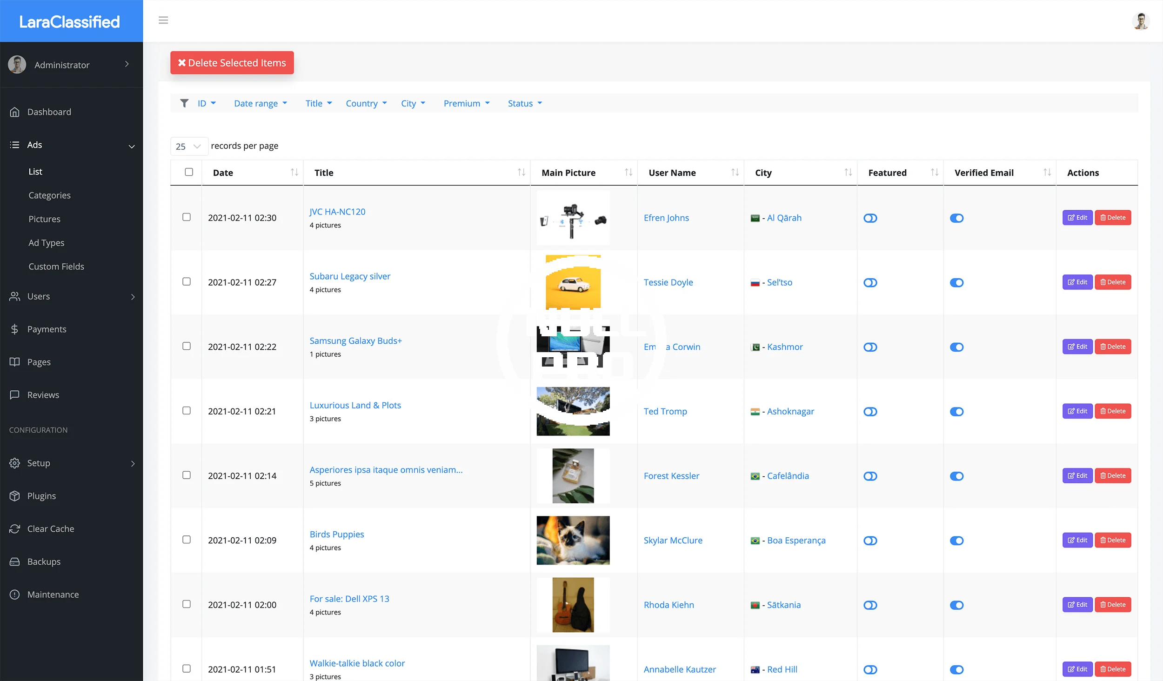Viewport: 1163px width, 681px height.
Task: Click the Maintenance alert icon
Action: coord(14,594)
